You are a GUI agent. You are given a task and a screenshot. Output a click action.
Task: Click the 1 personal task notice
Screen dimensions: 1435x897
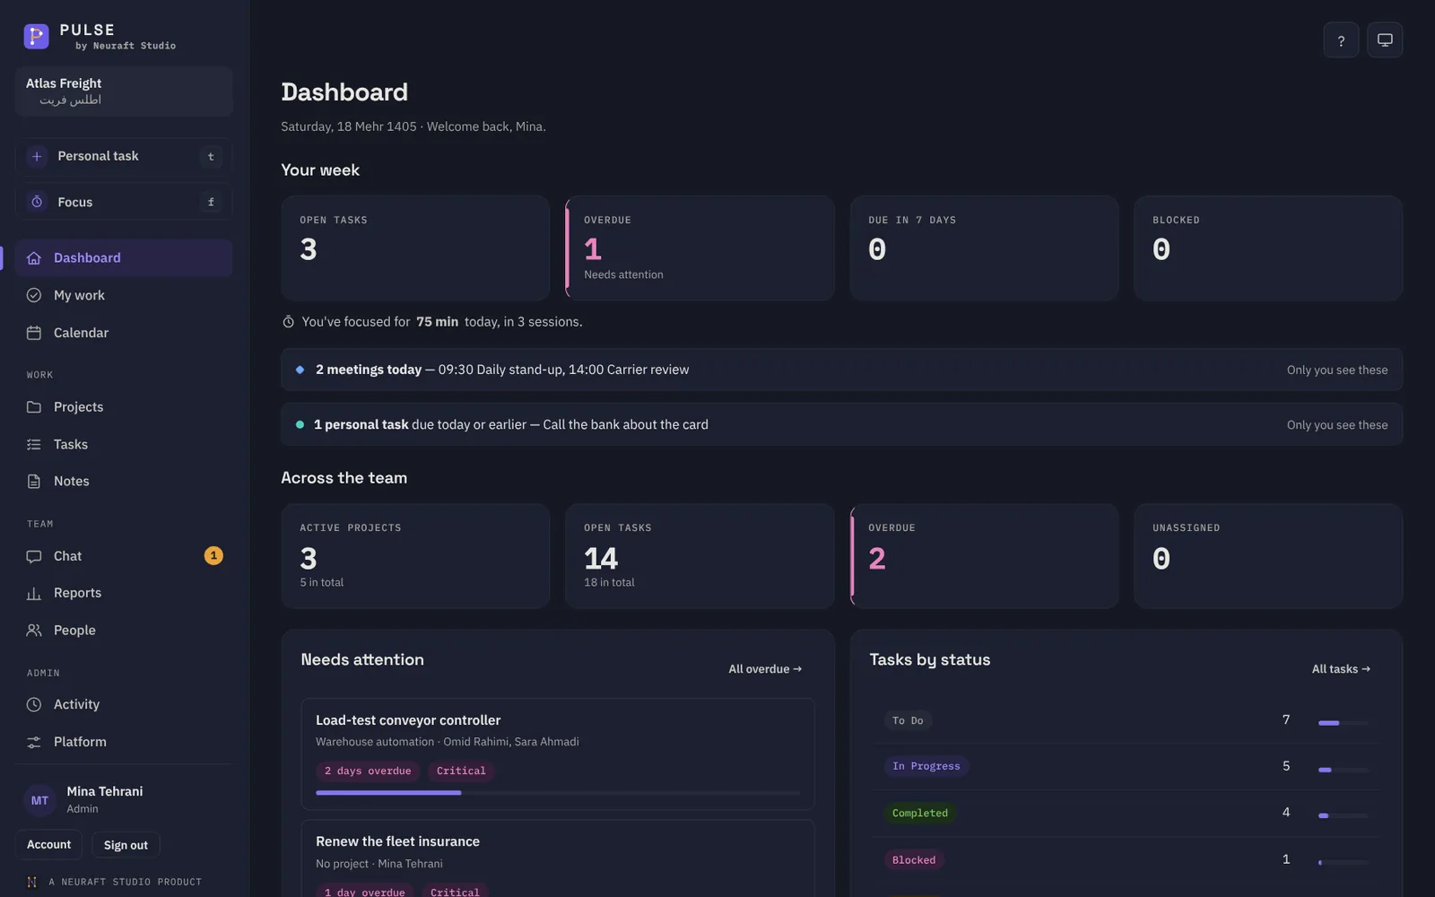841,424
